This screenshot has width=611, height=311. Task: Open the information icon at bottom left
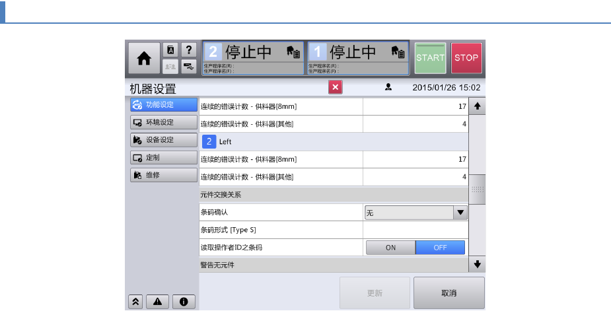(184, 302)
